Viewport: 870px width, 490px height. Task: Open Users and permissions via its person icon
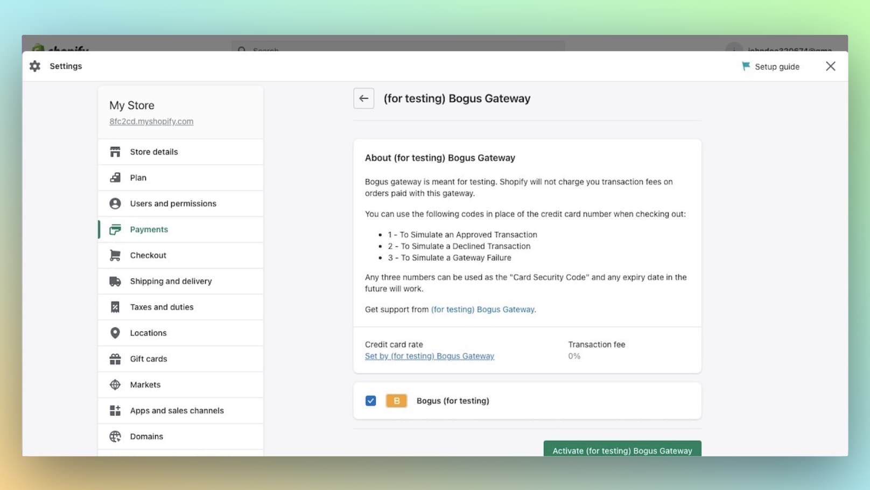115,203
